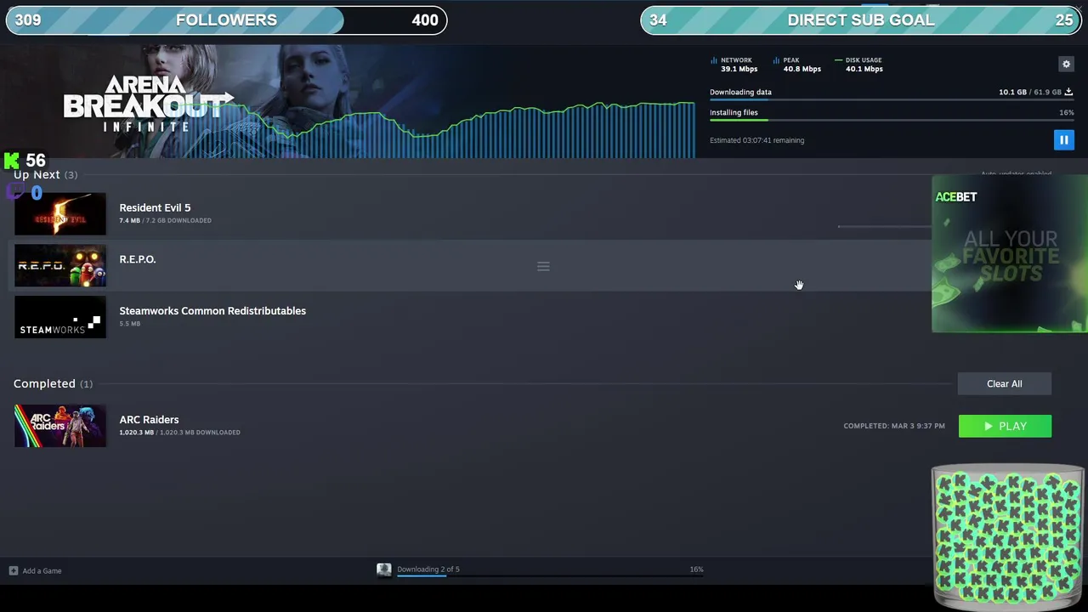Image resolution: width=1088 pixels, height=612 pixels.
Task: Click the Add a Game plus icon
Action: [x=14, y=570]
